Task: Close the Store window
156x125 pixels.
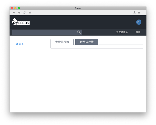Action: 12,8
